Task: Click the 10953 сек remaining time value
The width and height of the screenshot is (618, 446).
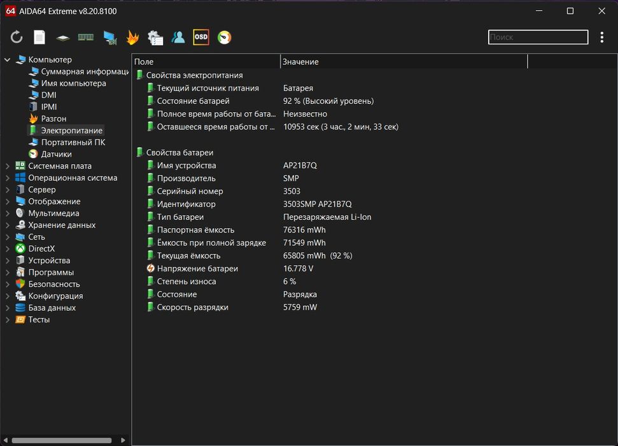Action: pyautogui.click(x=341, y=127)
